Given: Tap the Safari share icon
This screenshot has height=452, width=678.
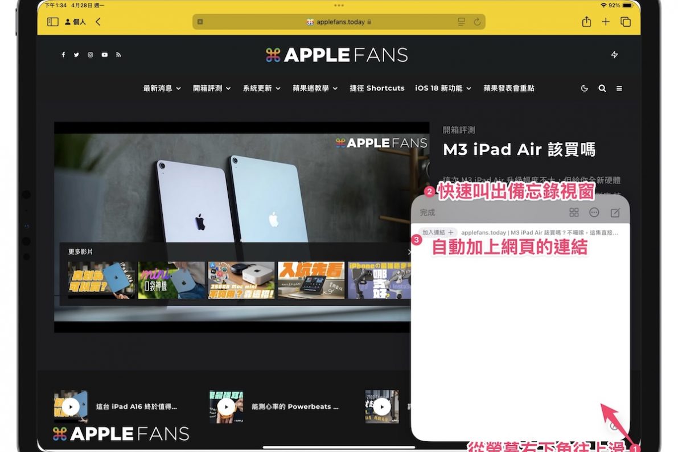Looking at the screenshot, I should pos(586,22).
